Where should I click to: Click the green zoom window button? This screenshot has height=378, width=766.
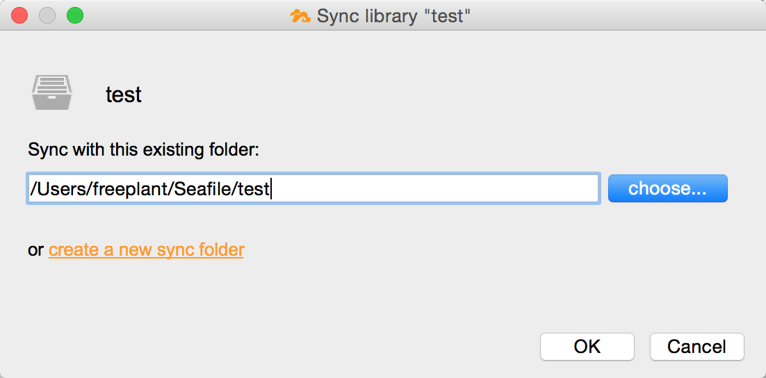(75, 15)
